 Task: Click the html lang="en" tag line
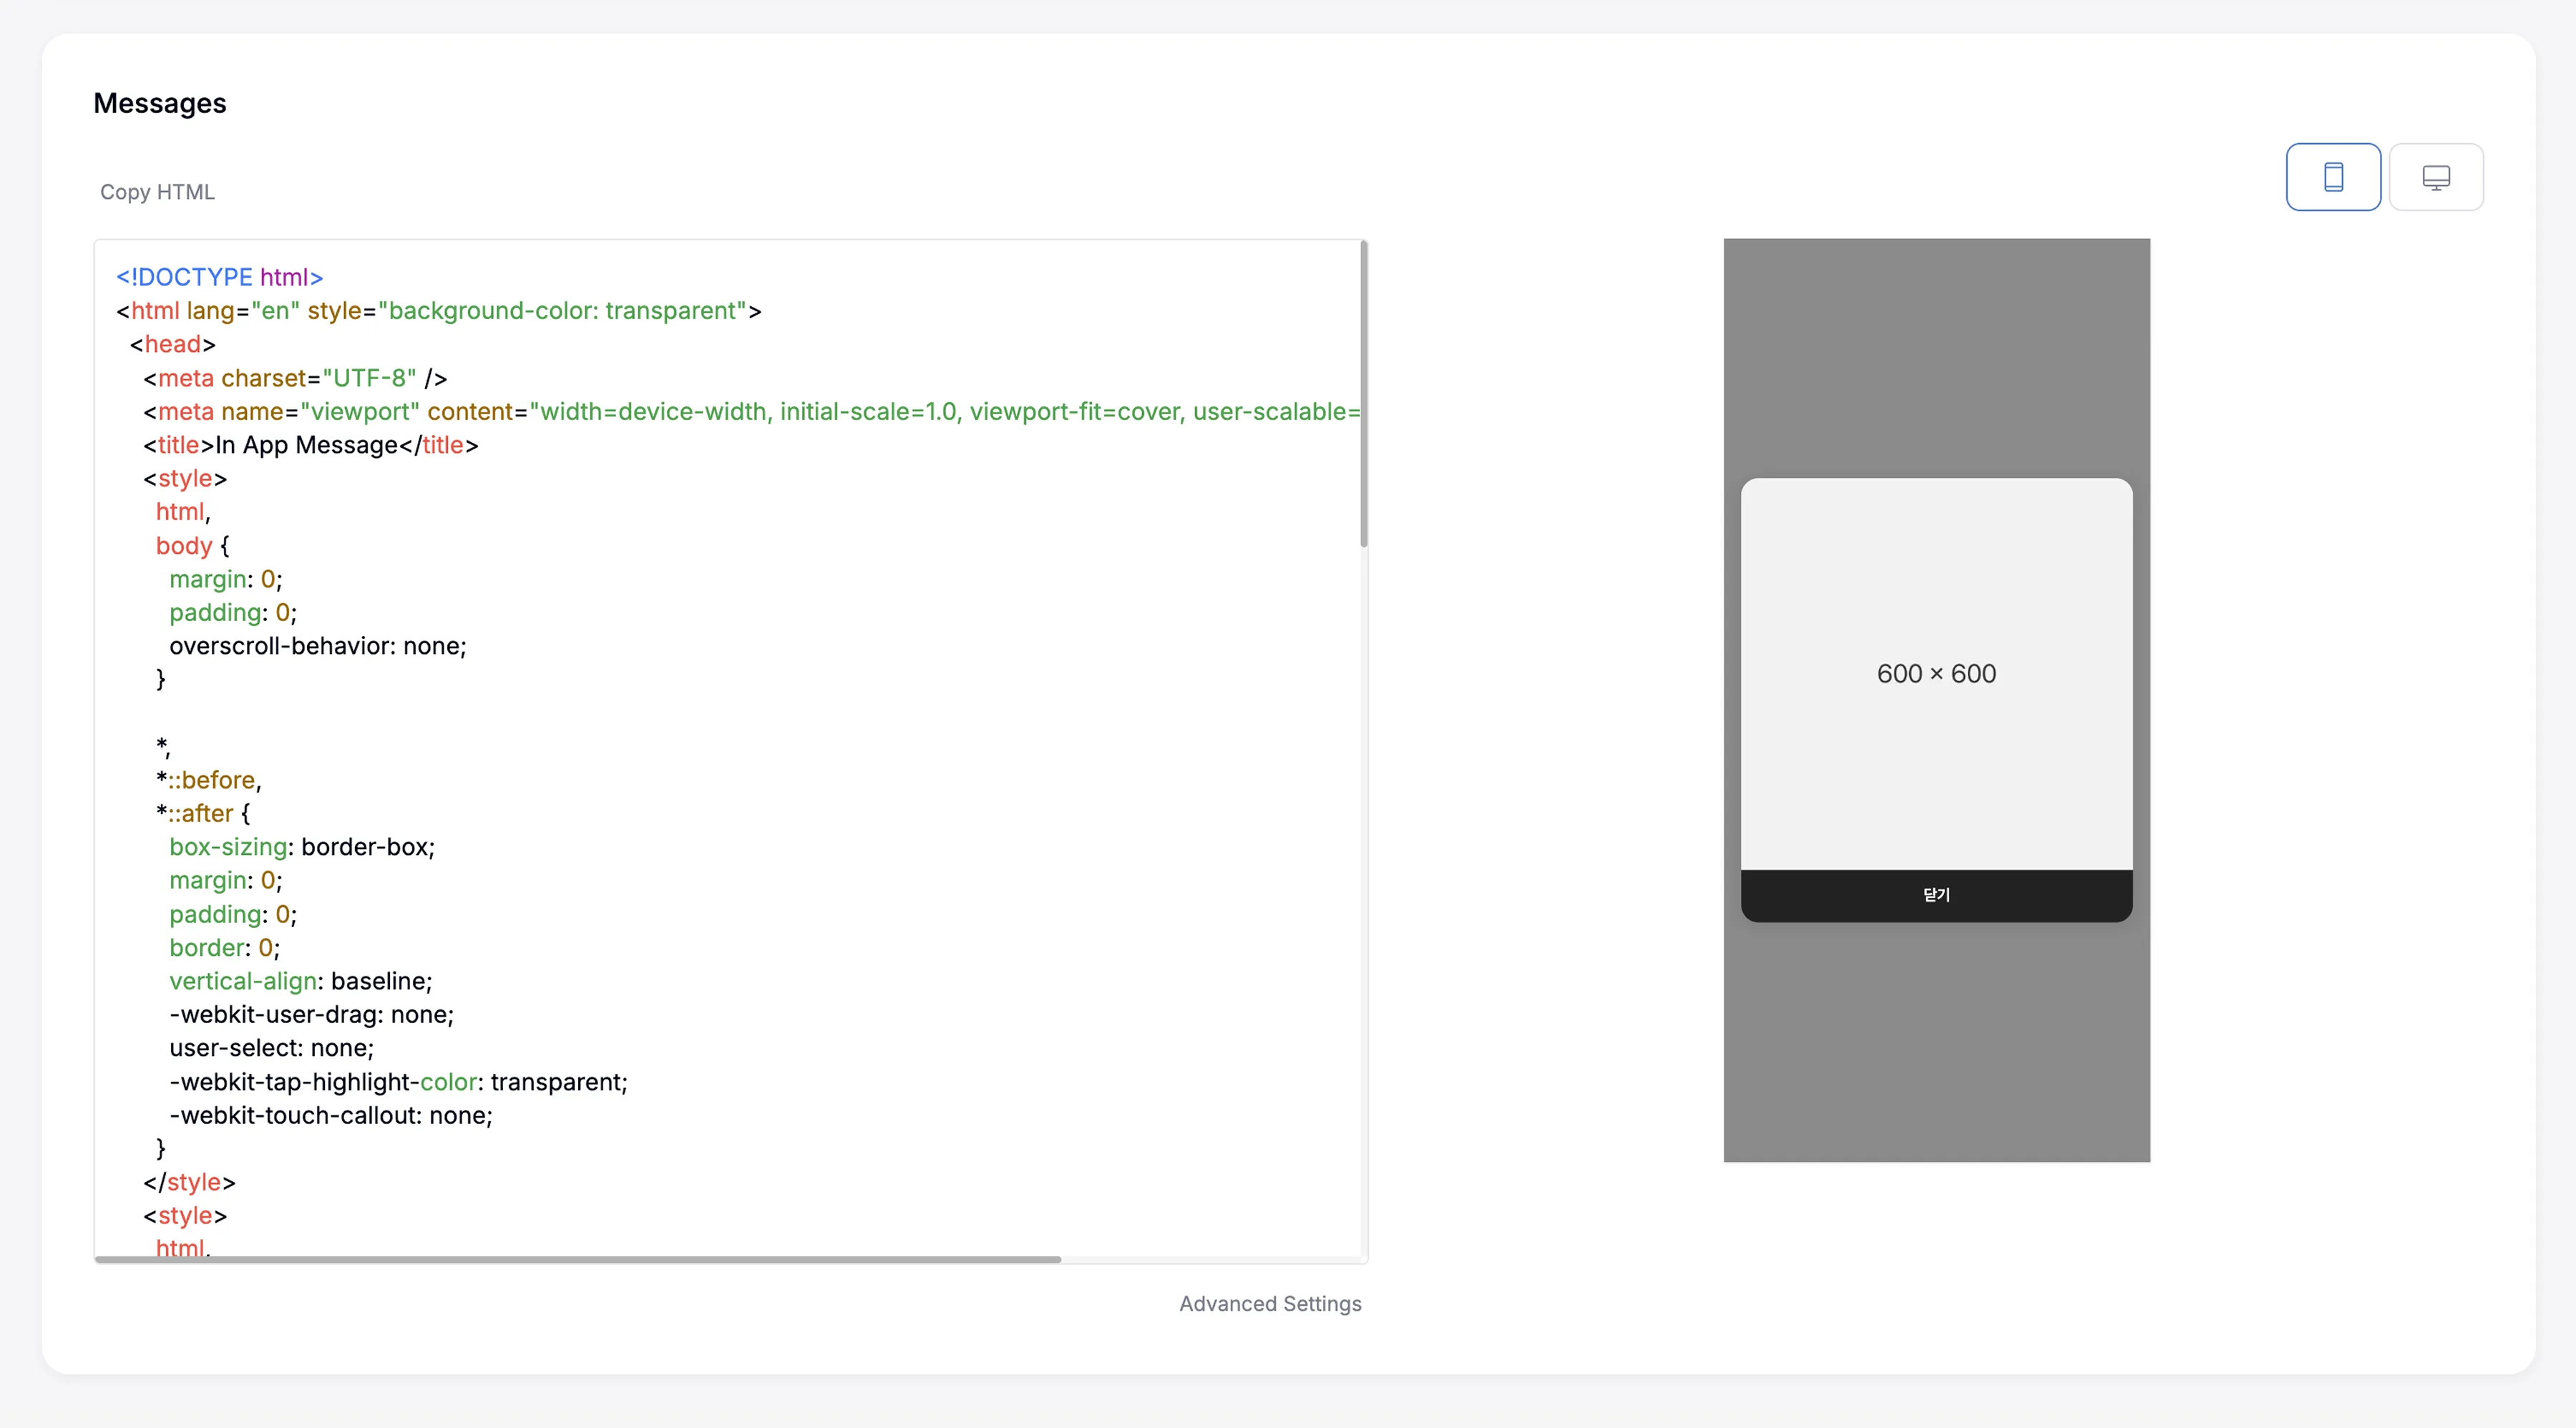(438, 311)
